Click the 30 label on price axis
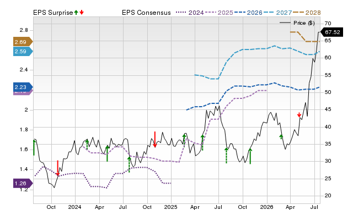 click(x=328, y=161)
